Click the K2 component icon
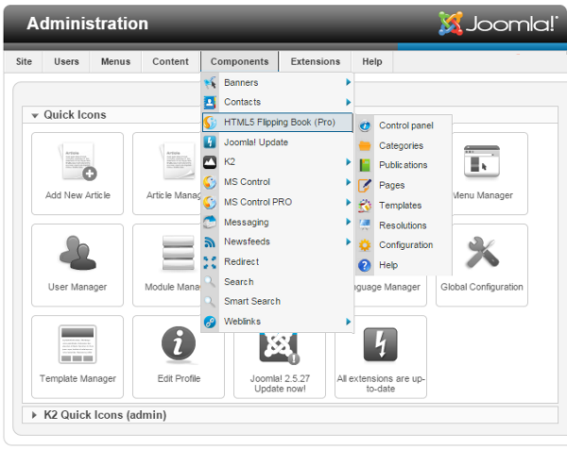 click(210, 162)
